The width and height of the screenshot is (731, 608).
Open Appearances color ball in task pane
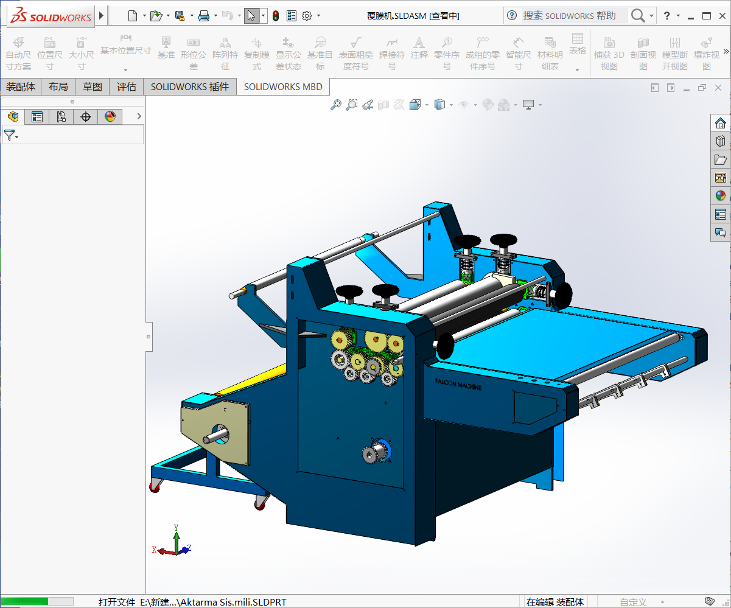coord(721,196)
